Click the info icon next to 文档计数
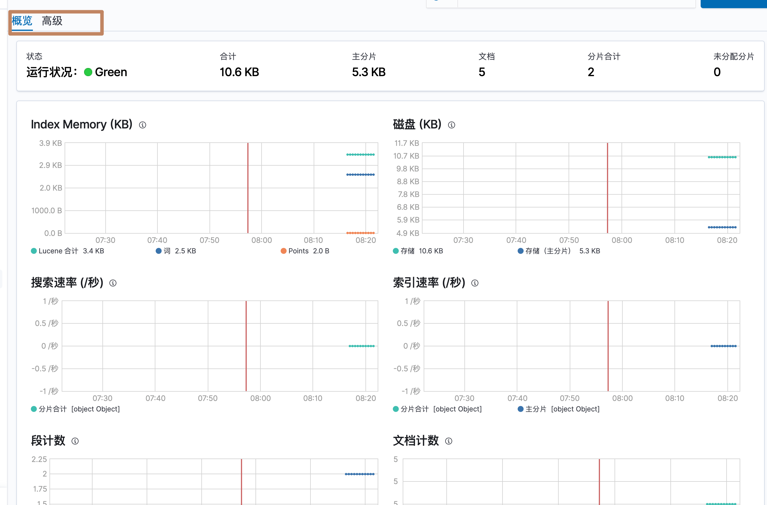Viewport: 767px width, 505px height. click(449, 441)
